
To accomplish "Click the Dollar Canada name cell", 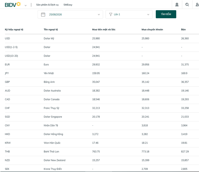I will pos(52,99).
